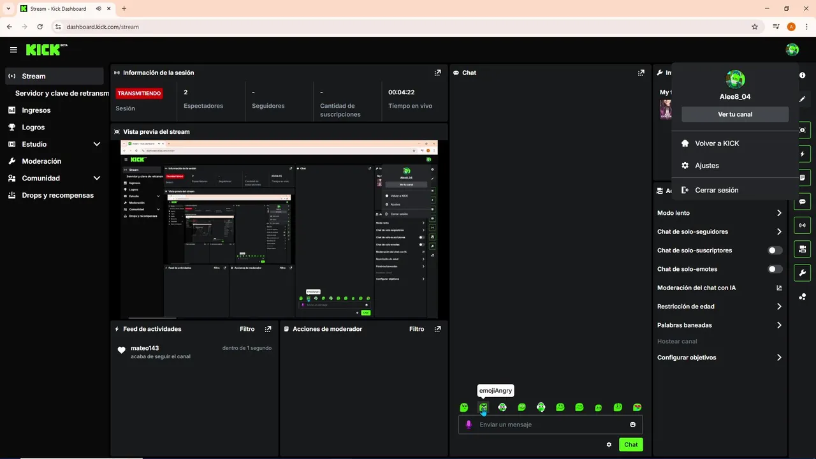816x459 pixels.
Task: Click the stream category thumbnail in the info panel
Action: pos(666,109)
